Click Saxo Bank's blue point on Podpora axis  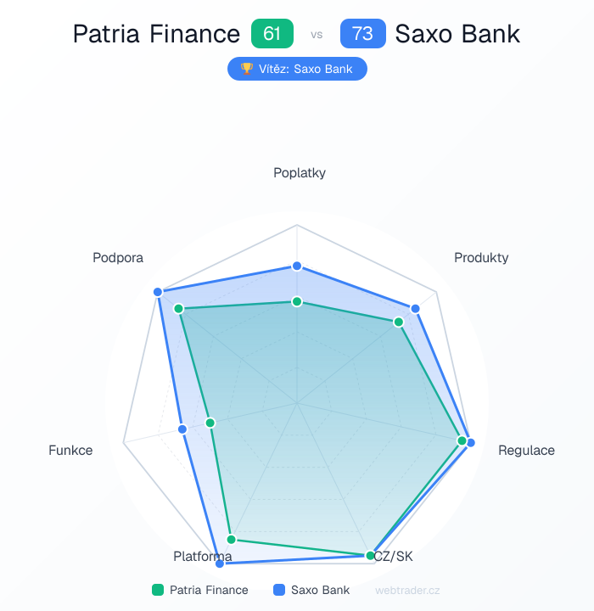pyautogui.click(x=158, y=292)
